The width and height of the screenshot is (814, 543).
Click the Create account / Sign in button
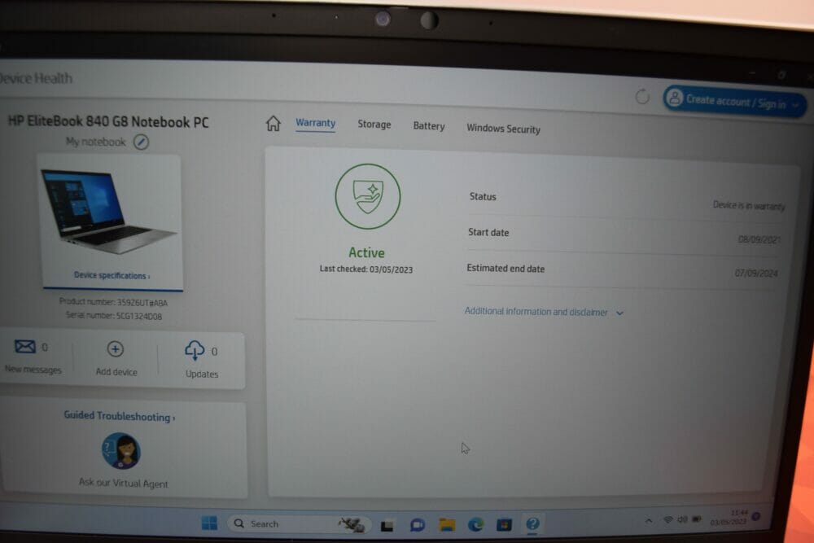click(734, 101)
